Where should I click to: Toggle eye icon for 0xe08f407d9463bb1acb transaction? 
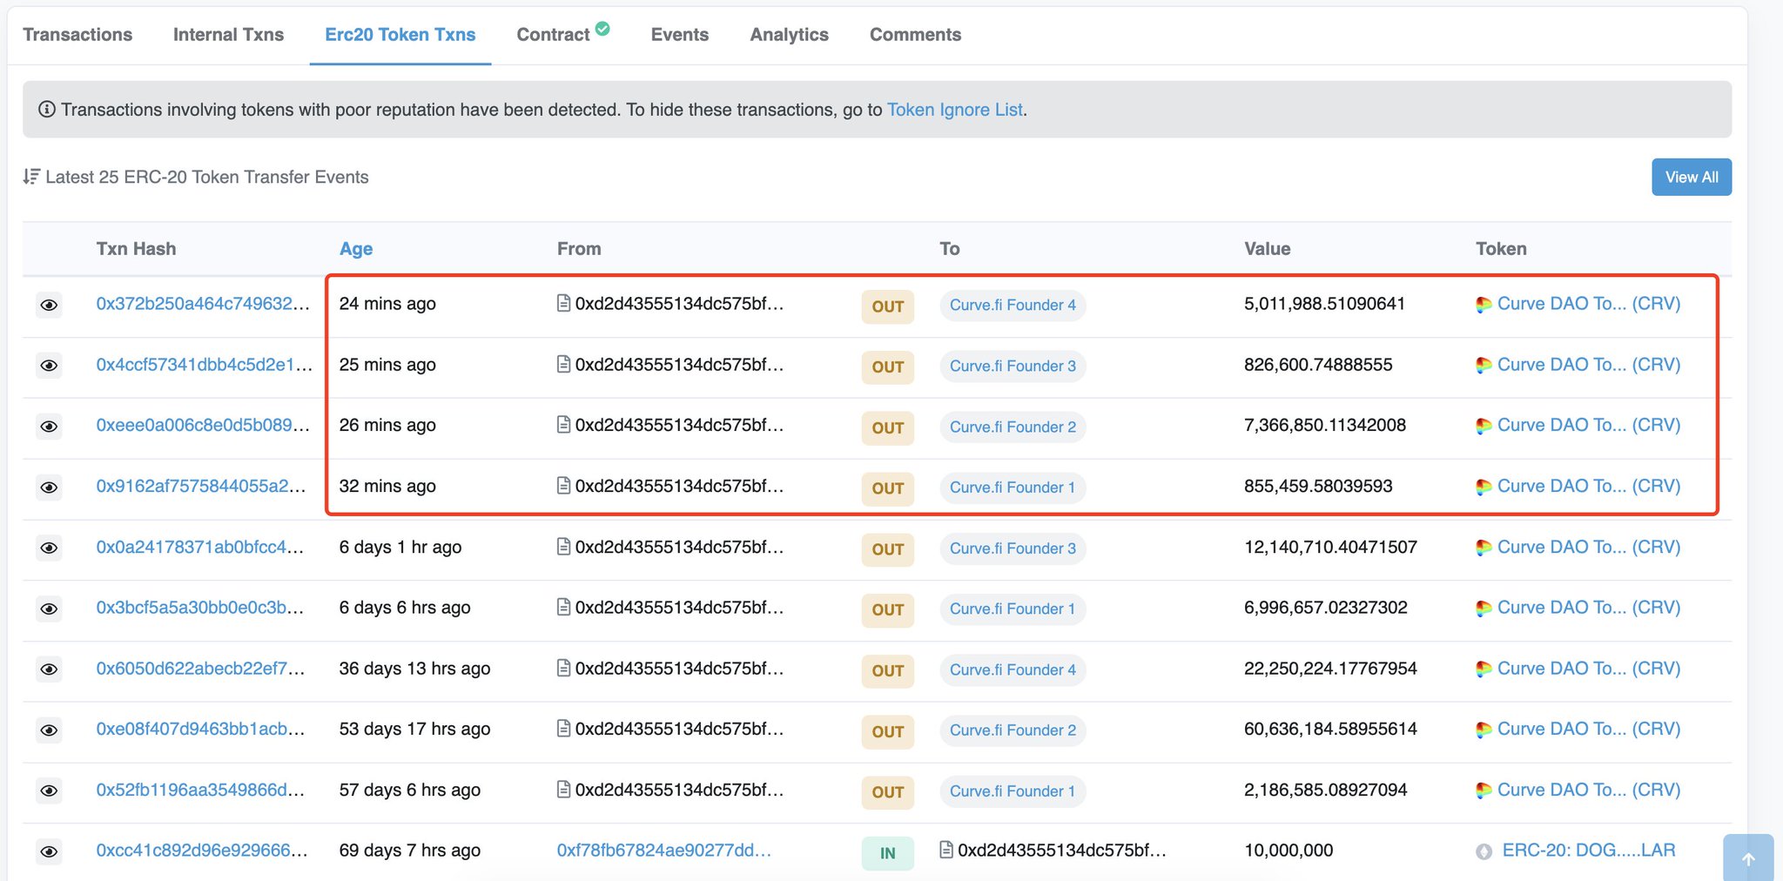[x=49, y=730]
